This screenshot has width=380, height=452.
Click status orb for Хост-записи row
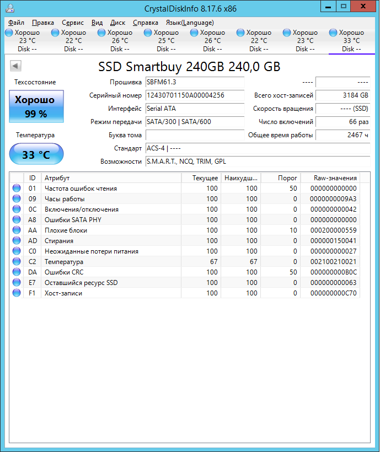pyautogui.click(x=17, y=293)
